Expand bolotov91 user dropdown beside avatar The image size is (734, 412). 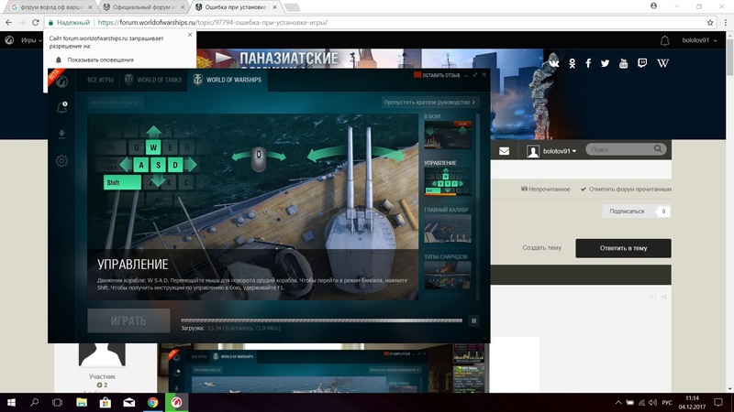pyautogui.click(x=560, y=151)
